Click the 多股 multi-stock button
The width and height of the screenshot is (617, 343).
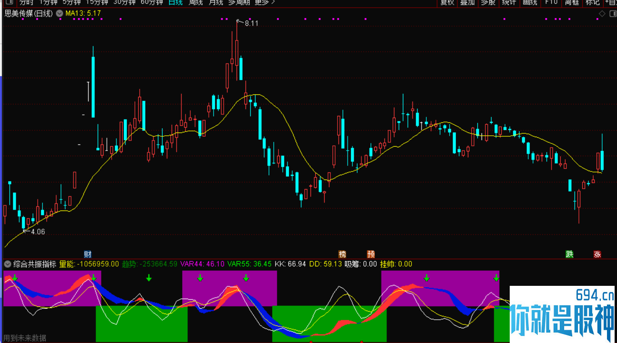pyautogui.click(x=488, y=2)
